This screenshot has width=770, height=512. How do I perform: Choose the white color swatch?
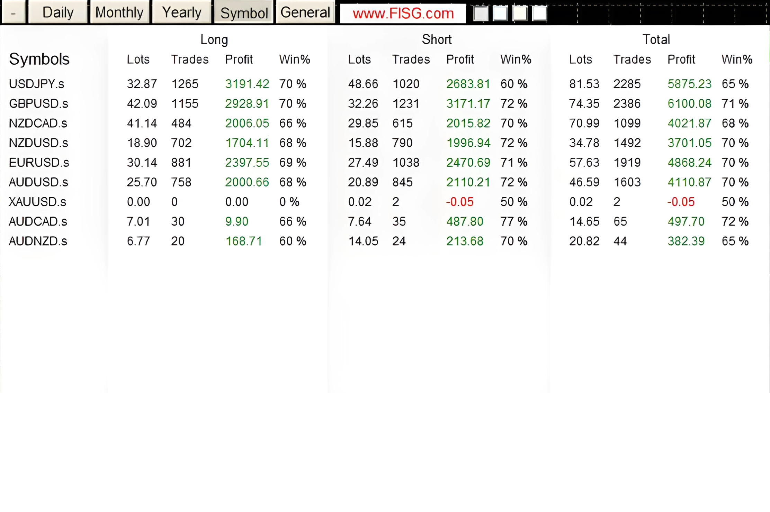tap(539, 14)
